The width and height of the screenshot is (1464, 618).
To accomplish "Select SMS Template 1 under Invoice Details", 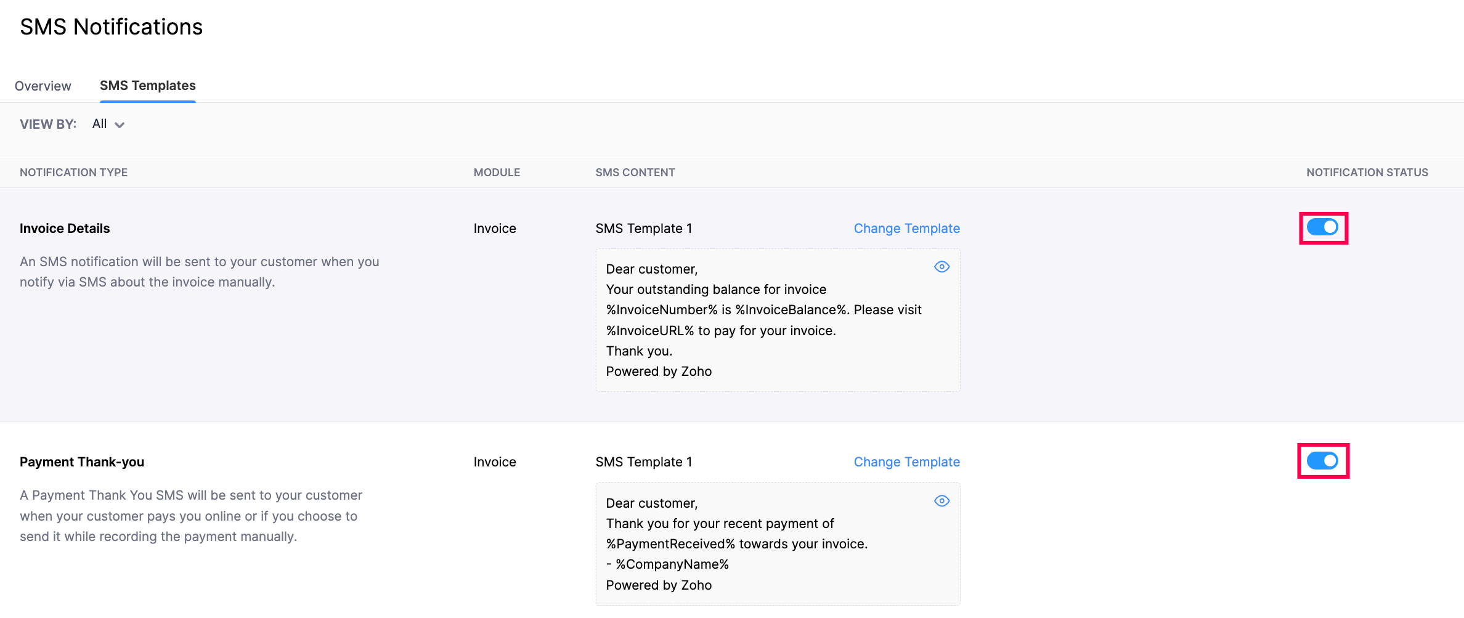I will [x=643, y=228].
